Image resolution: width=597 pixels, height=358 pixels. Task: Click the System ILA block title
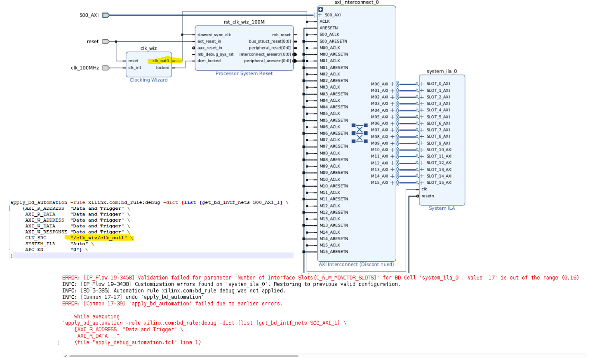click(442, 208)
